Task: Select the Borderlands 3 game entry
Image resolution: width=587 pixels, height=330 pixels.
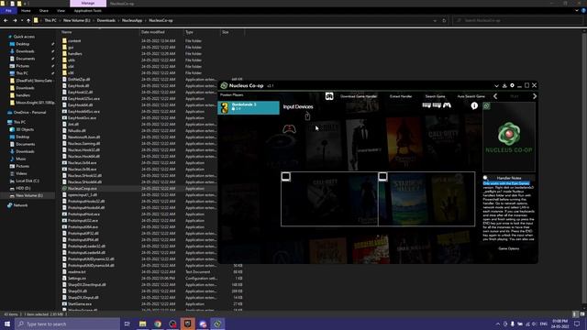Action: click(x=249, y=108)
